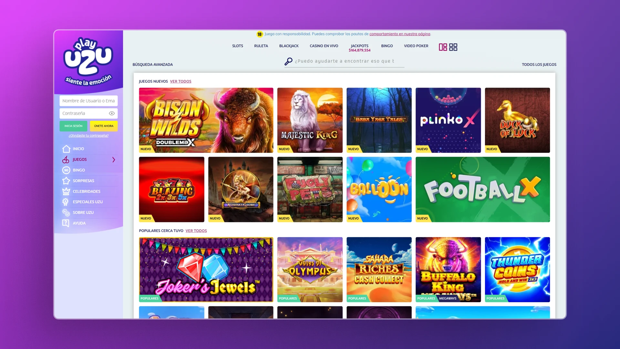Image resolution: width=620 pixels, height=349 pixels.
Task: Focus the Contraseña password field
Action: click(88, 113)
